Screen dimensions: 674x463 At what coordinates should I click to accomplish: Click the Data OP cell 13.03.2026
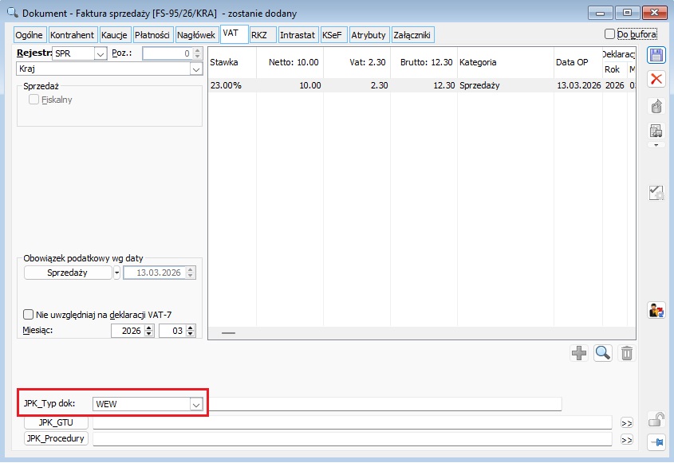578,85
